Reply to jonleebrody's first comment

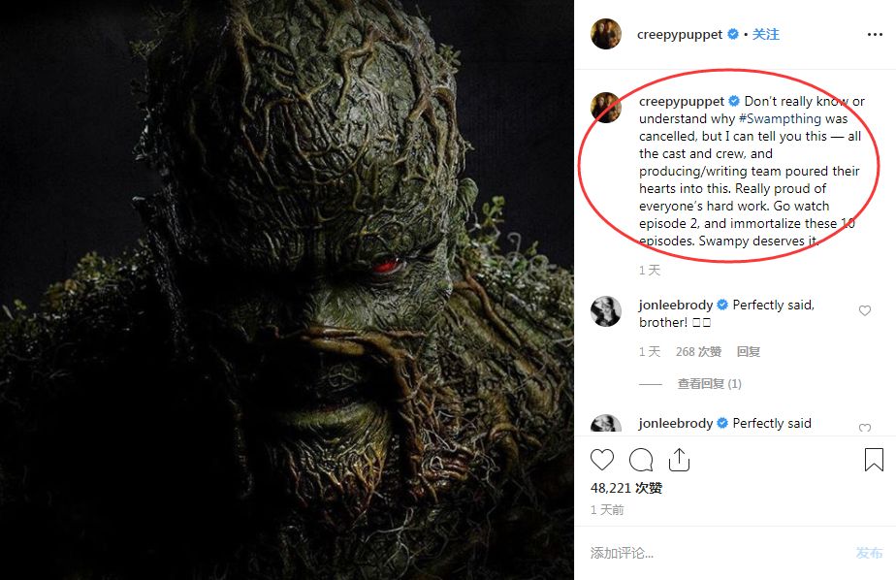tap(748, 352)
